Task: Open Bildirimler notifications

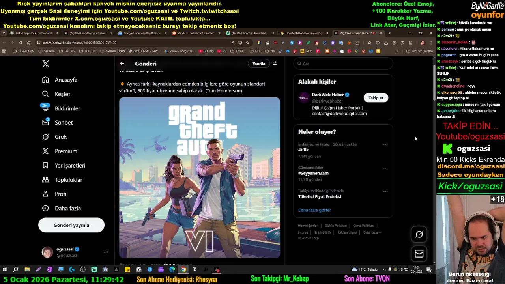Action: click(61, 108)
